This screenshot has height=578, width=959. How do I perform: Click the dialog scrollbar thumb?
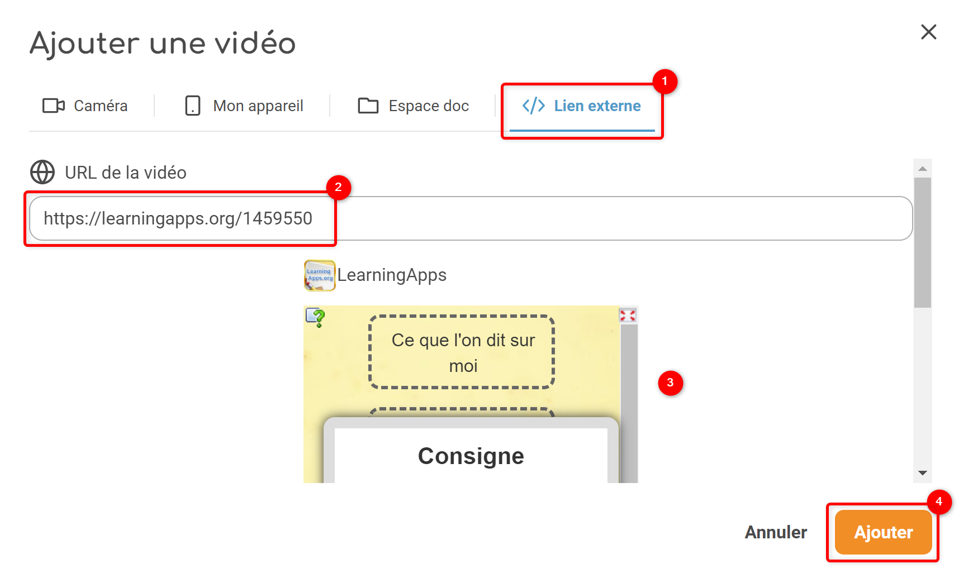pyautogui.click(x=923, y=242)
